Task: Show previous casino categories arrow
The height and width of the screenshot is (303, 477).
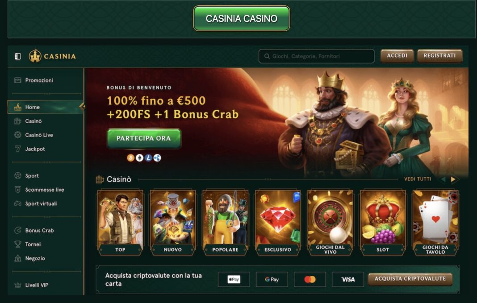Action: tap(443, 179)
